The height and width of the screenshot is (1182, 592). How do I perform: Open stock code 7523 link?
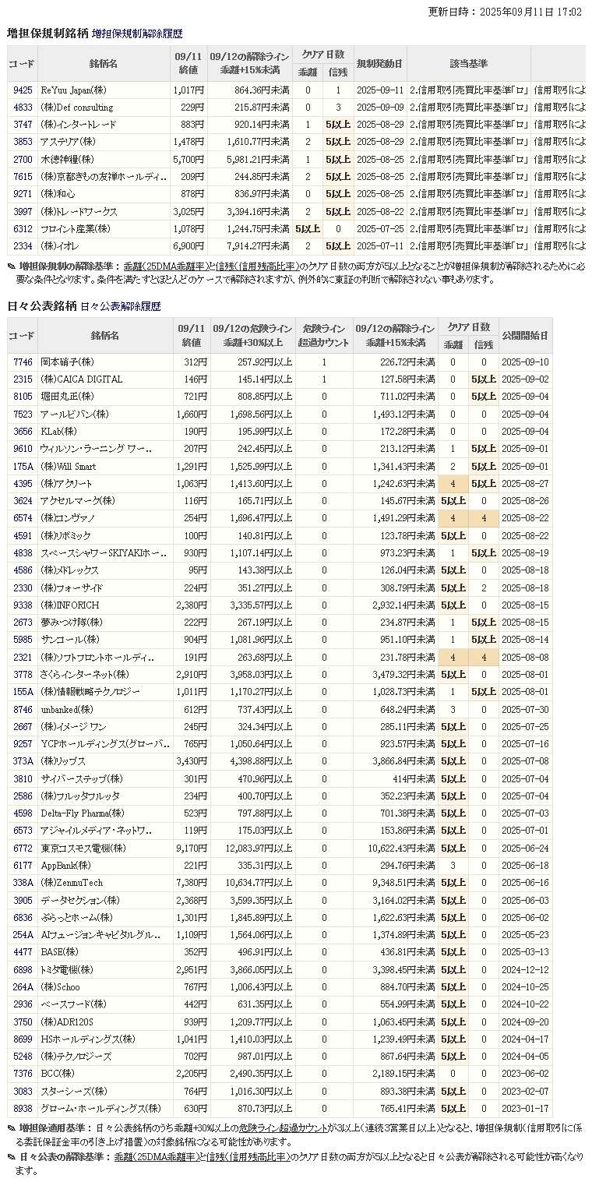[x=23, y=415]
